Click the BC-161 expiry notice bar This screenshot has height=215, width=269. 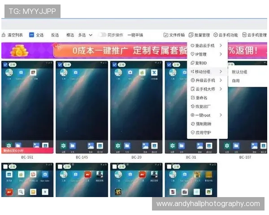pyautogui.click(x=27, y=150)
